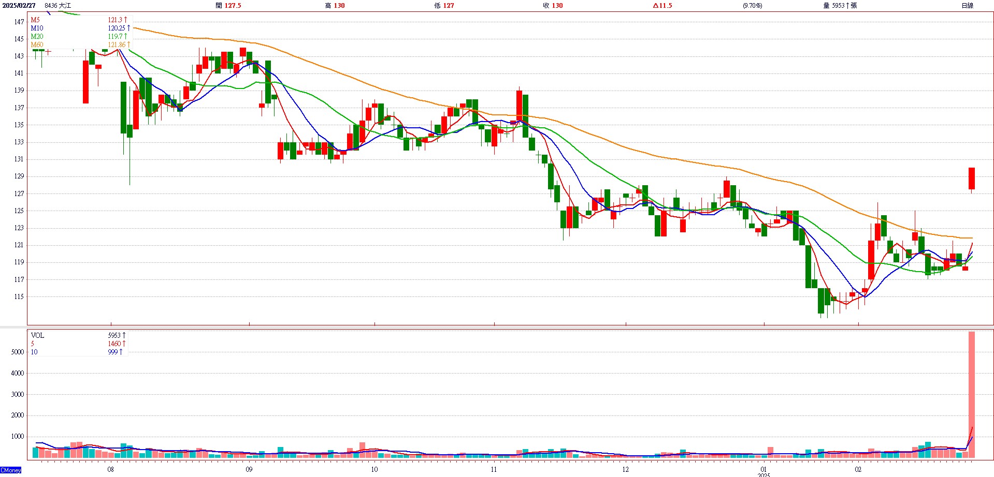
Task: Click the M60 moving average legend entry
Action: (37, 44)
